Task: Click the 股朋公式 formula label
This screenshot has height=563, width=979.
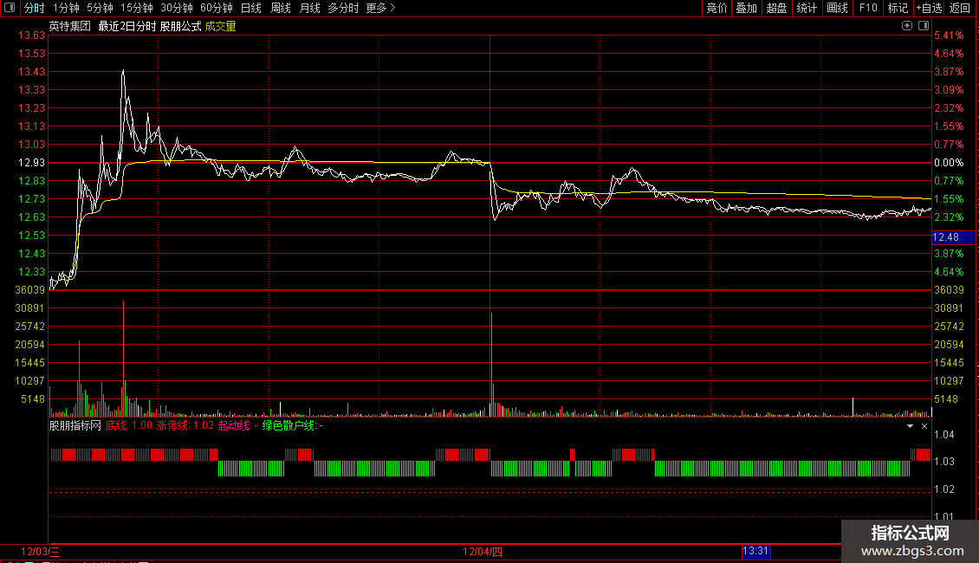Action: 180,26
